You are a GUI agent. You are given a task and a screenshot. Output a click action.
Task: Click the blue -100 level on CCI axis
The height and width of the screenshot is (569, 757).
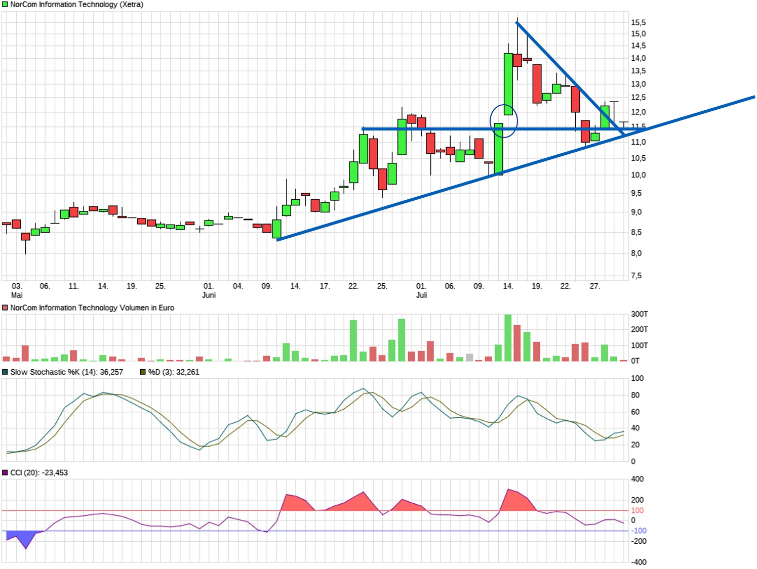pyautogui.click(x=638, y=531)
